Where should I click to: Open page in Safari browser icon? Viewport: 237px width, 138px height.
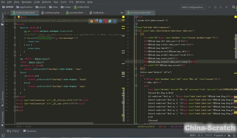click(x=100, y=21)
